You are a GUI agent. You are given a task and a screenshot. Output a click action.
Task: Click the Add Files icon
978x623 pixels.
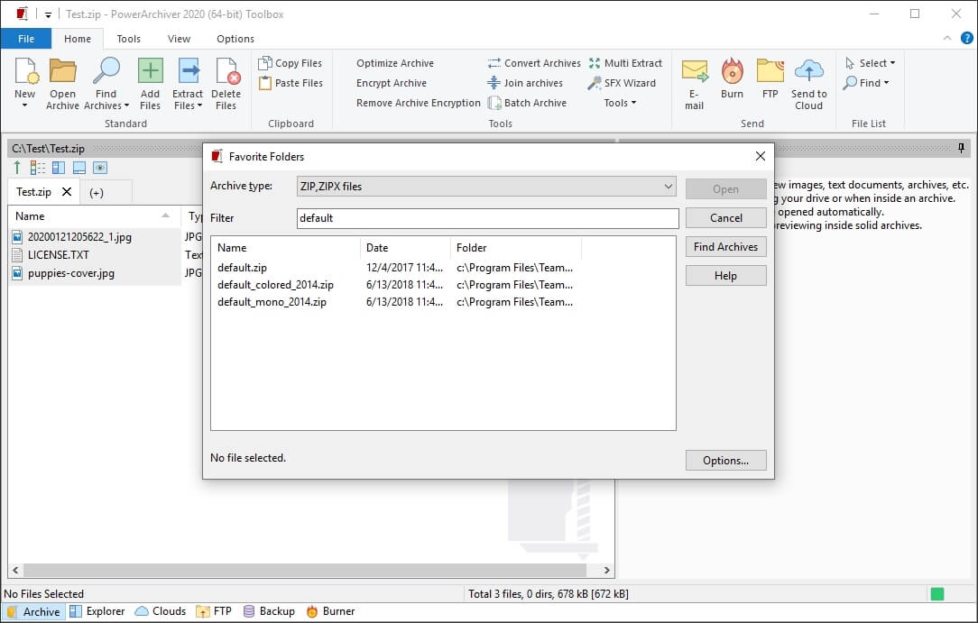click(x=150, y=72)
